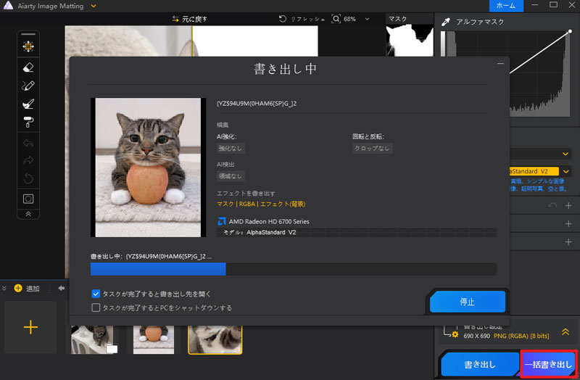
Task: Select the first cat thumbnail in filmstrip
Action: click(93, 339)
